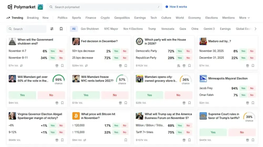Bookmark the Maduro out by market
The image size is (263, 147).
[x=253, y=66]
